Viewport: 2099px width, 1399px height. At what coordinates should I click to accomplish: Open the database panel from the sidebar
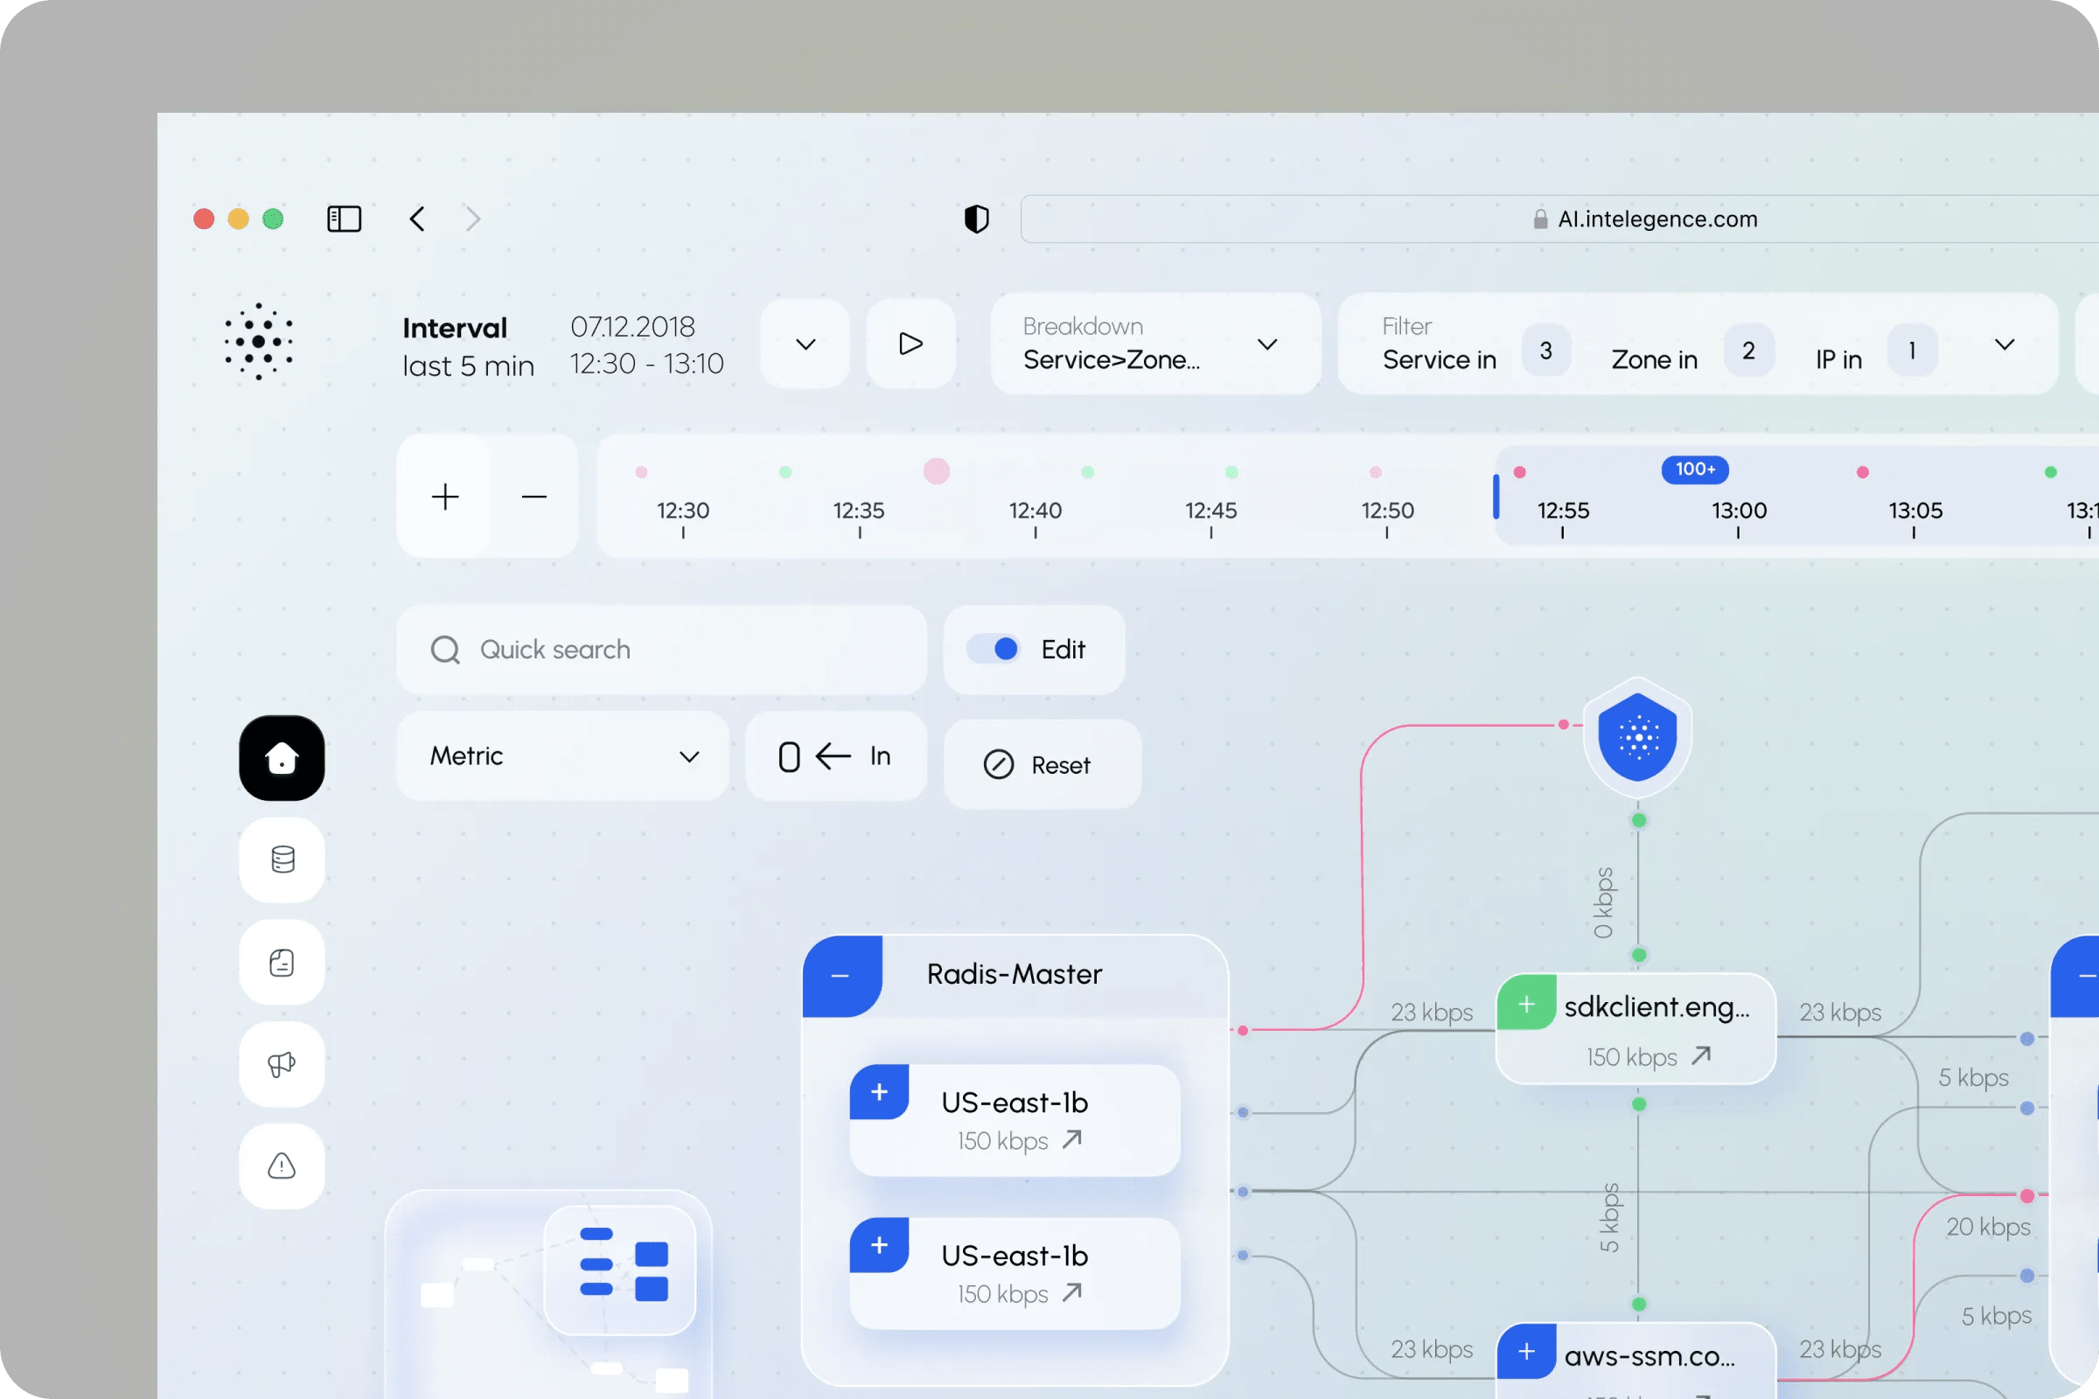pos(281,860)
